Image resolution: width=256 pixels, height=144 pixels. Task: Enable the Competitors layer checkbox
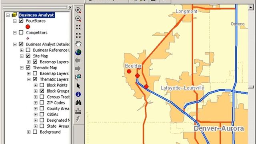coord(21,32)
